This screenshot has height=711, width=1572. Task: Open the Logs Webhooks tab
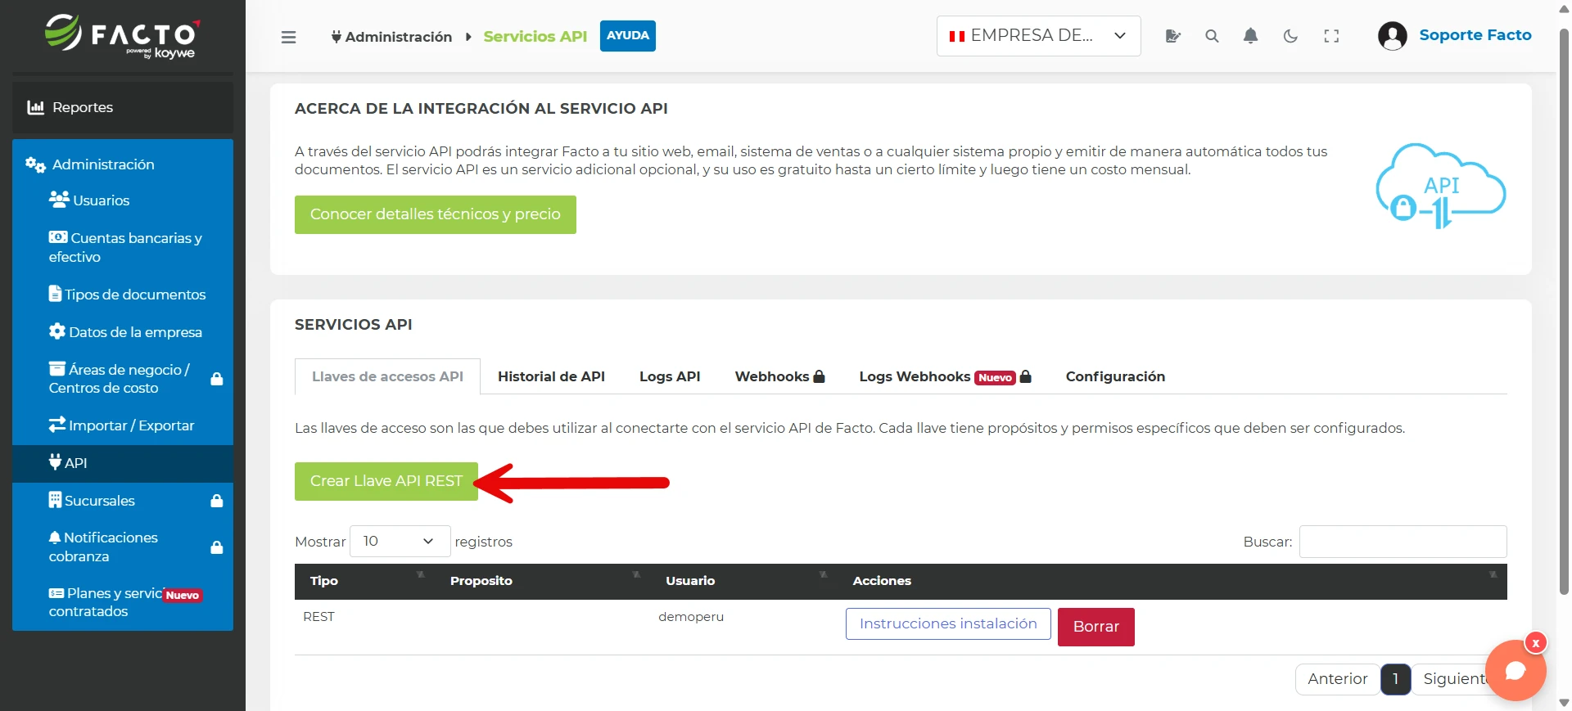pyautogui.click(x=945, y=376)
